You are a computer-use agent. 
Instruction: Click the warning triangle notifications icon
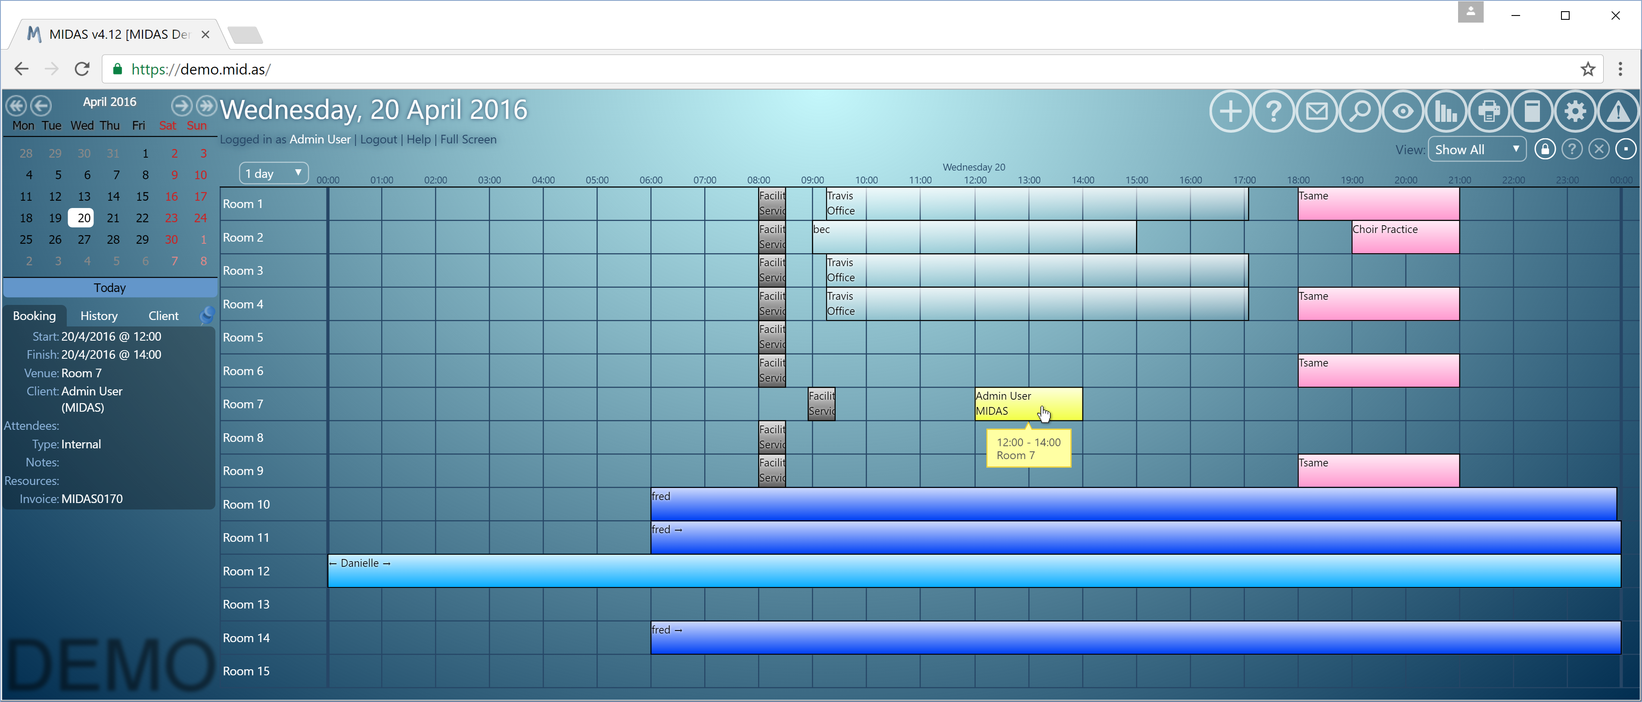coord(1618,112)
